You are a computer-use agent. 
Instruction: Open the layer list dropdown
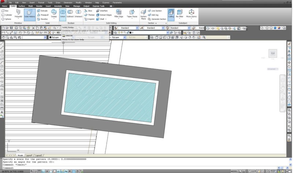tap(168, 33)
